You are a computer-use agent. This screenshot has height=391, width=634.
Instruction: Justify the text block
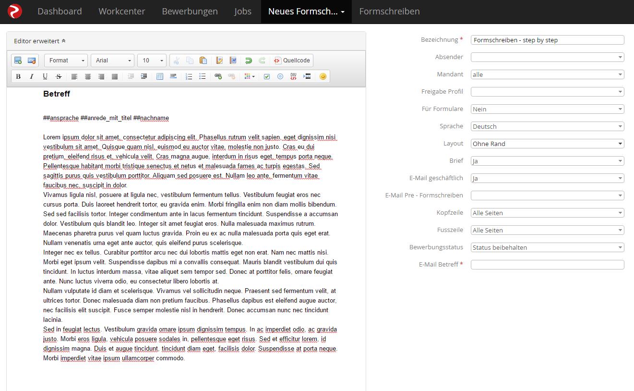pos(115,76)
